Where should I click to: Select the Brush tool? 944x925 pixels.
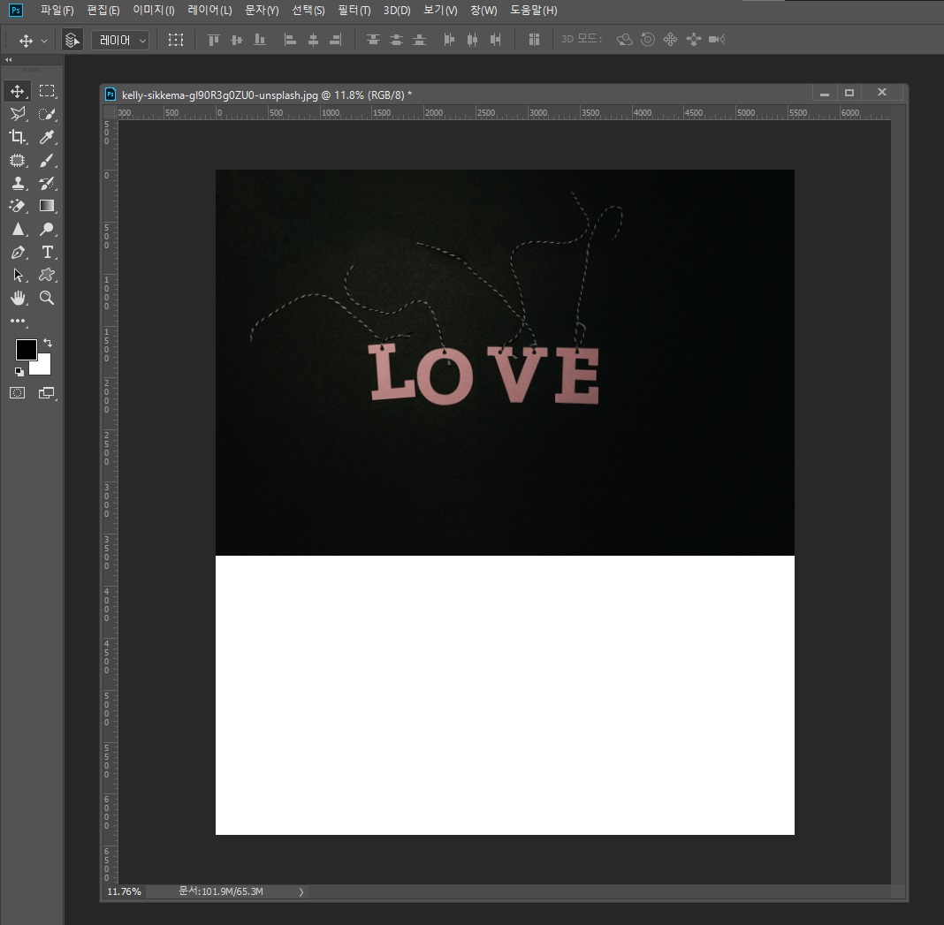point(46,160)
